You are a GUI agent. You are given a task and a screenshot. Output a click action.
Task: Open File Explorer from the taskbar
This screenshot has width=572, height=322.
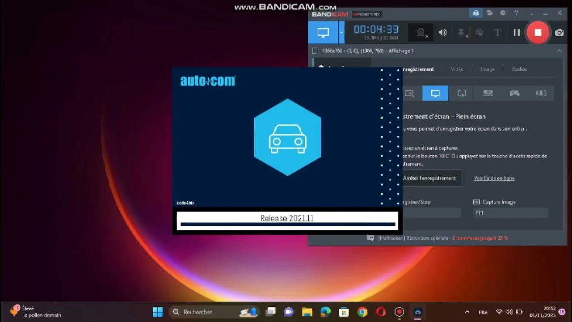307,312
